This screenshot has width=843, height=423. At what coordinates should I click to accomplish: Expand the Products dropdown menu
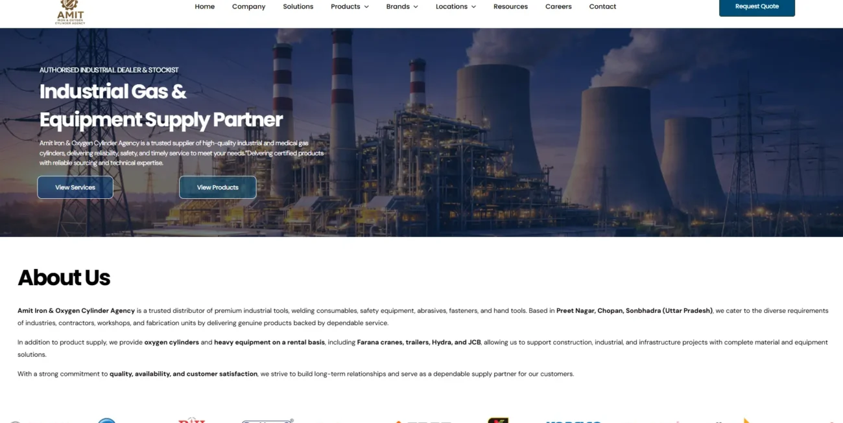(x=350, y=6)
